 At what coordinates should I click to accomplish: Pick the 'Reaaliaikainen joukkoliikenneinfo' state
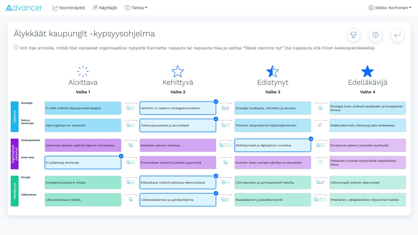coord(273,200)
